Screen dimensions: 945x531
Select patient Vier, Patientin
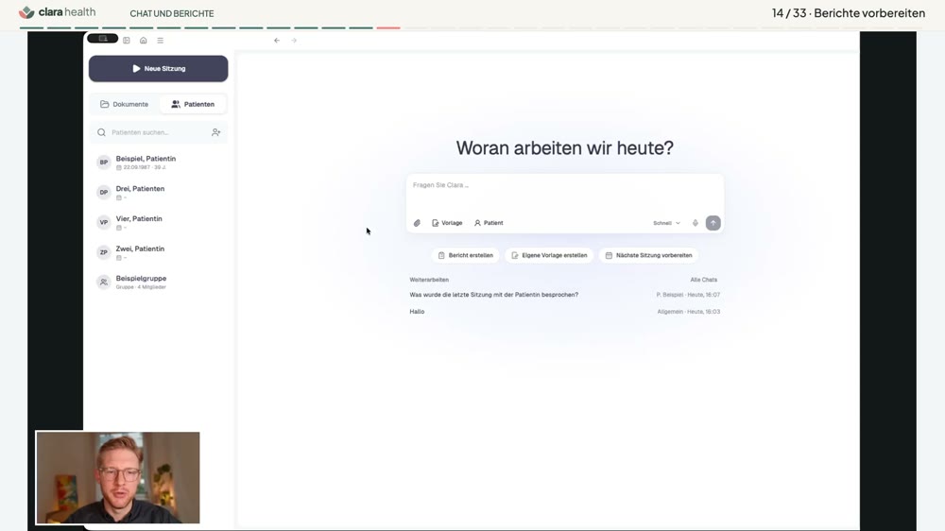(159, 222)
